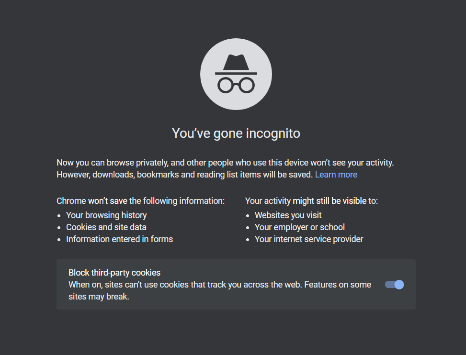The height and width of the screenshot is (355, 466).
Task: Click the round grey circle around the incognito hat
Action: pos(236,74)
